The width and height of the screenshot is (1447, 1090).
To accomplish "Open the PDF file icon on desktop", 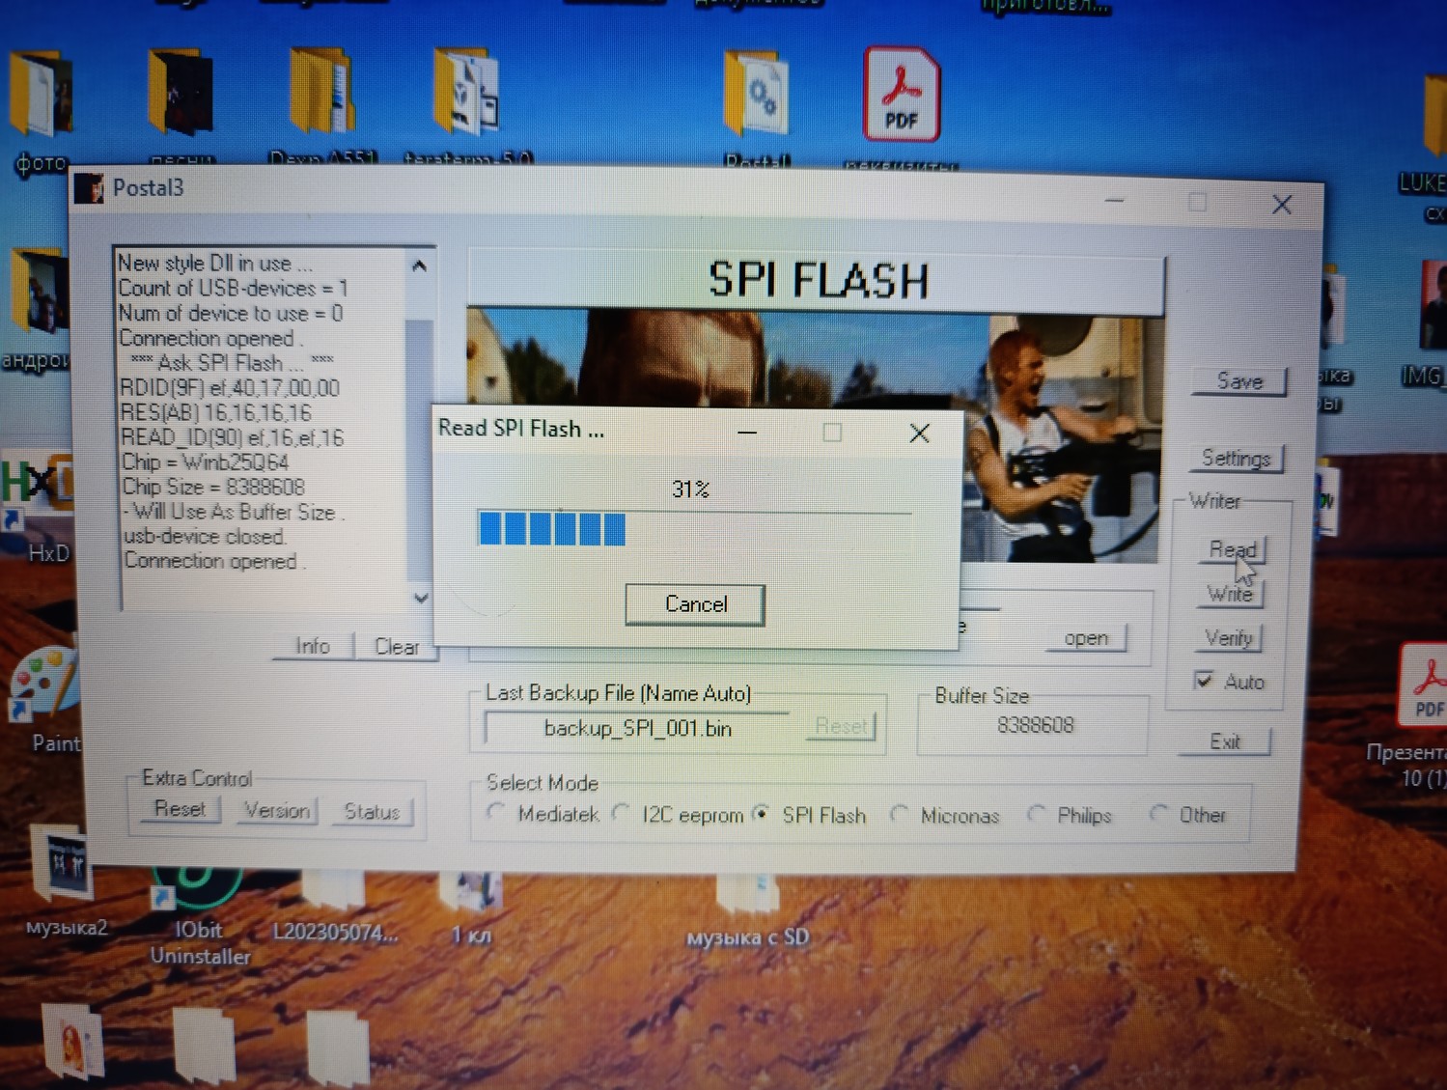I will click(x=901, y=97).
